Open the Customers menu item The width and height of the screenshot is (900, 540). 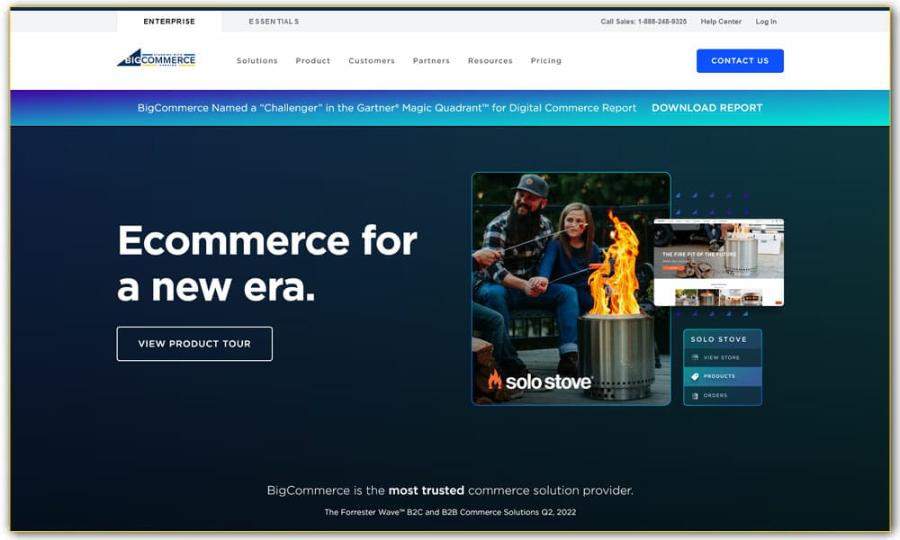(372, 60)
